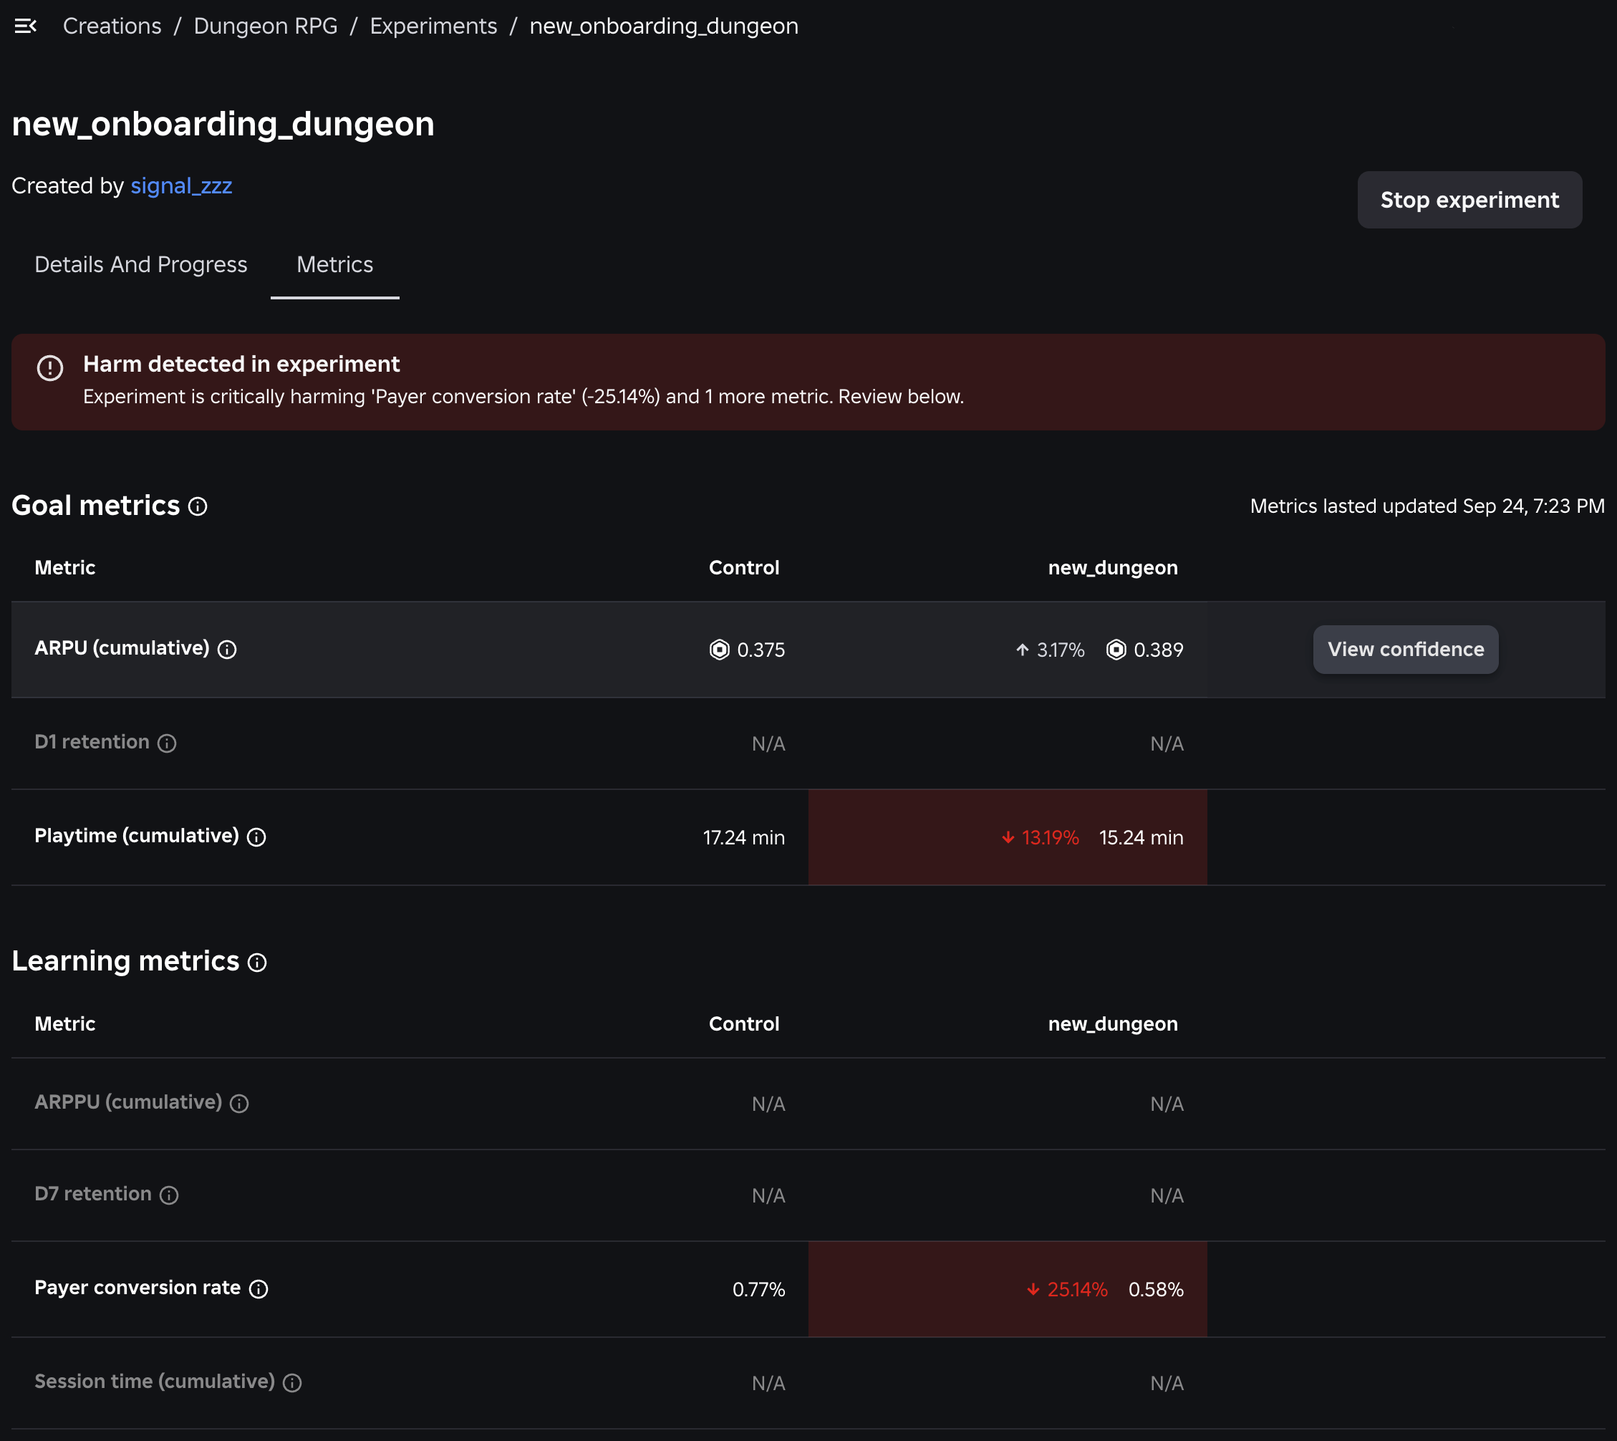Click the Metrics lasted updated timestamp
The image size is (1617, 1441).
click(x=1428, y=507)
